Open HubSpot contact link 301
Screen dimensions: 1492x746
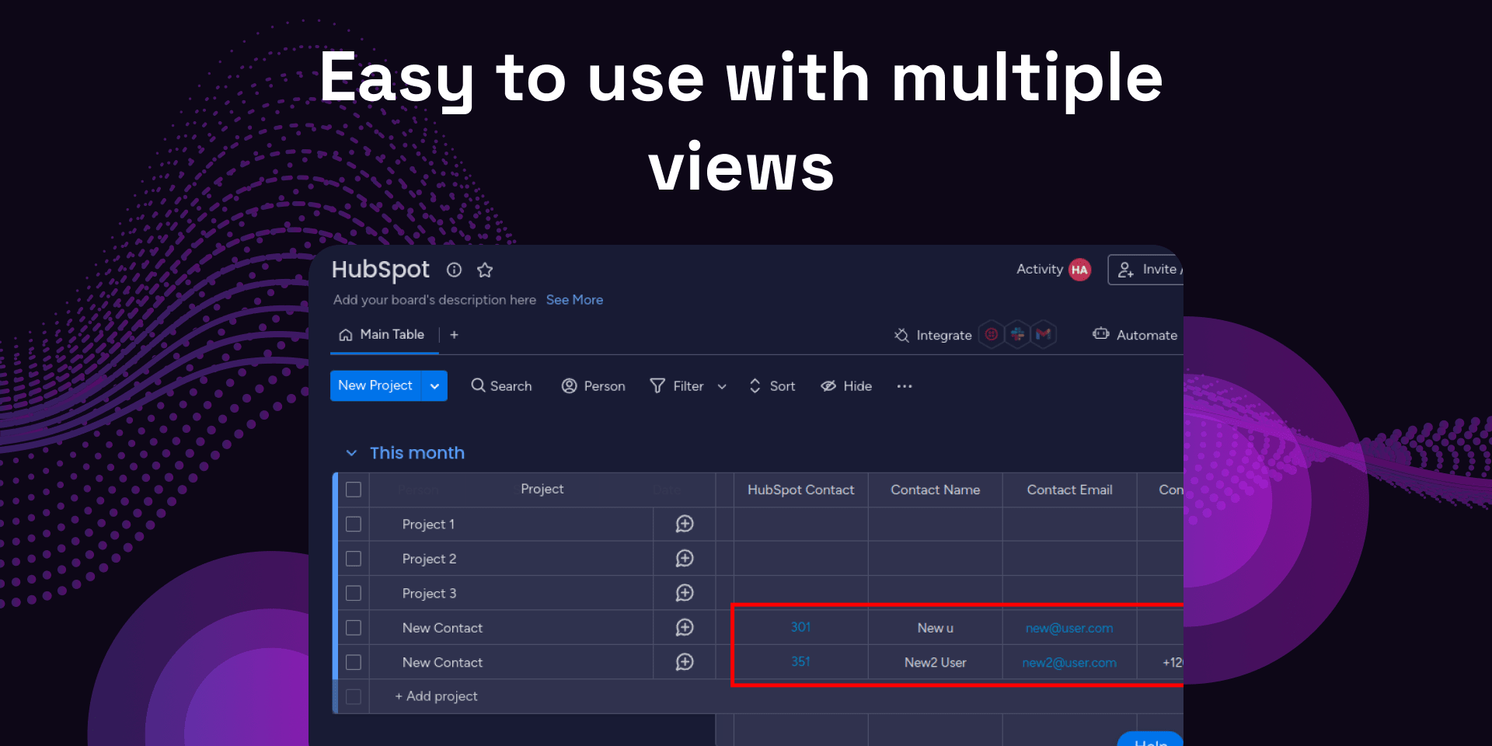point(800,627)
